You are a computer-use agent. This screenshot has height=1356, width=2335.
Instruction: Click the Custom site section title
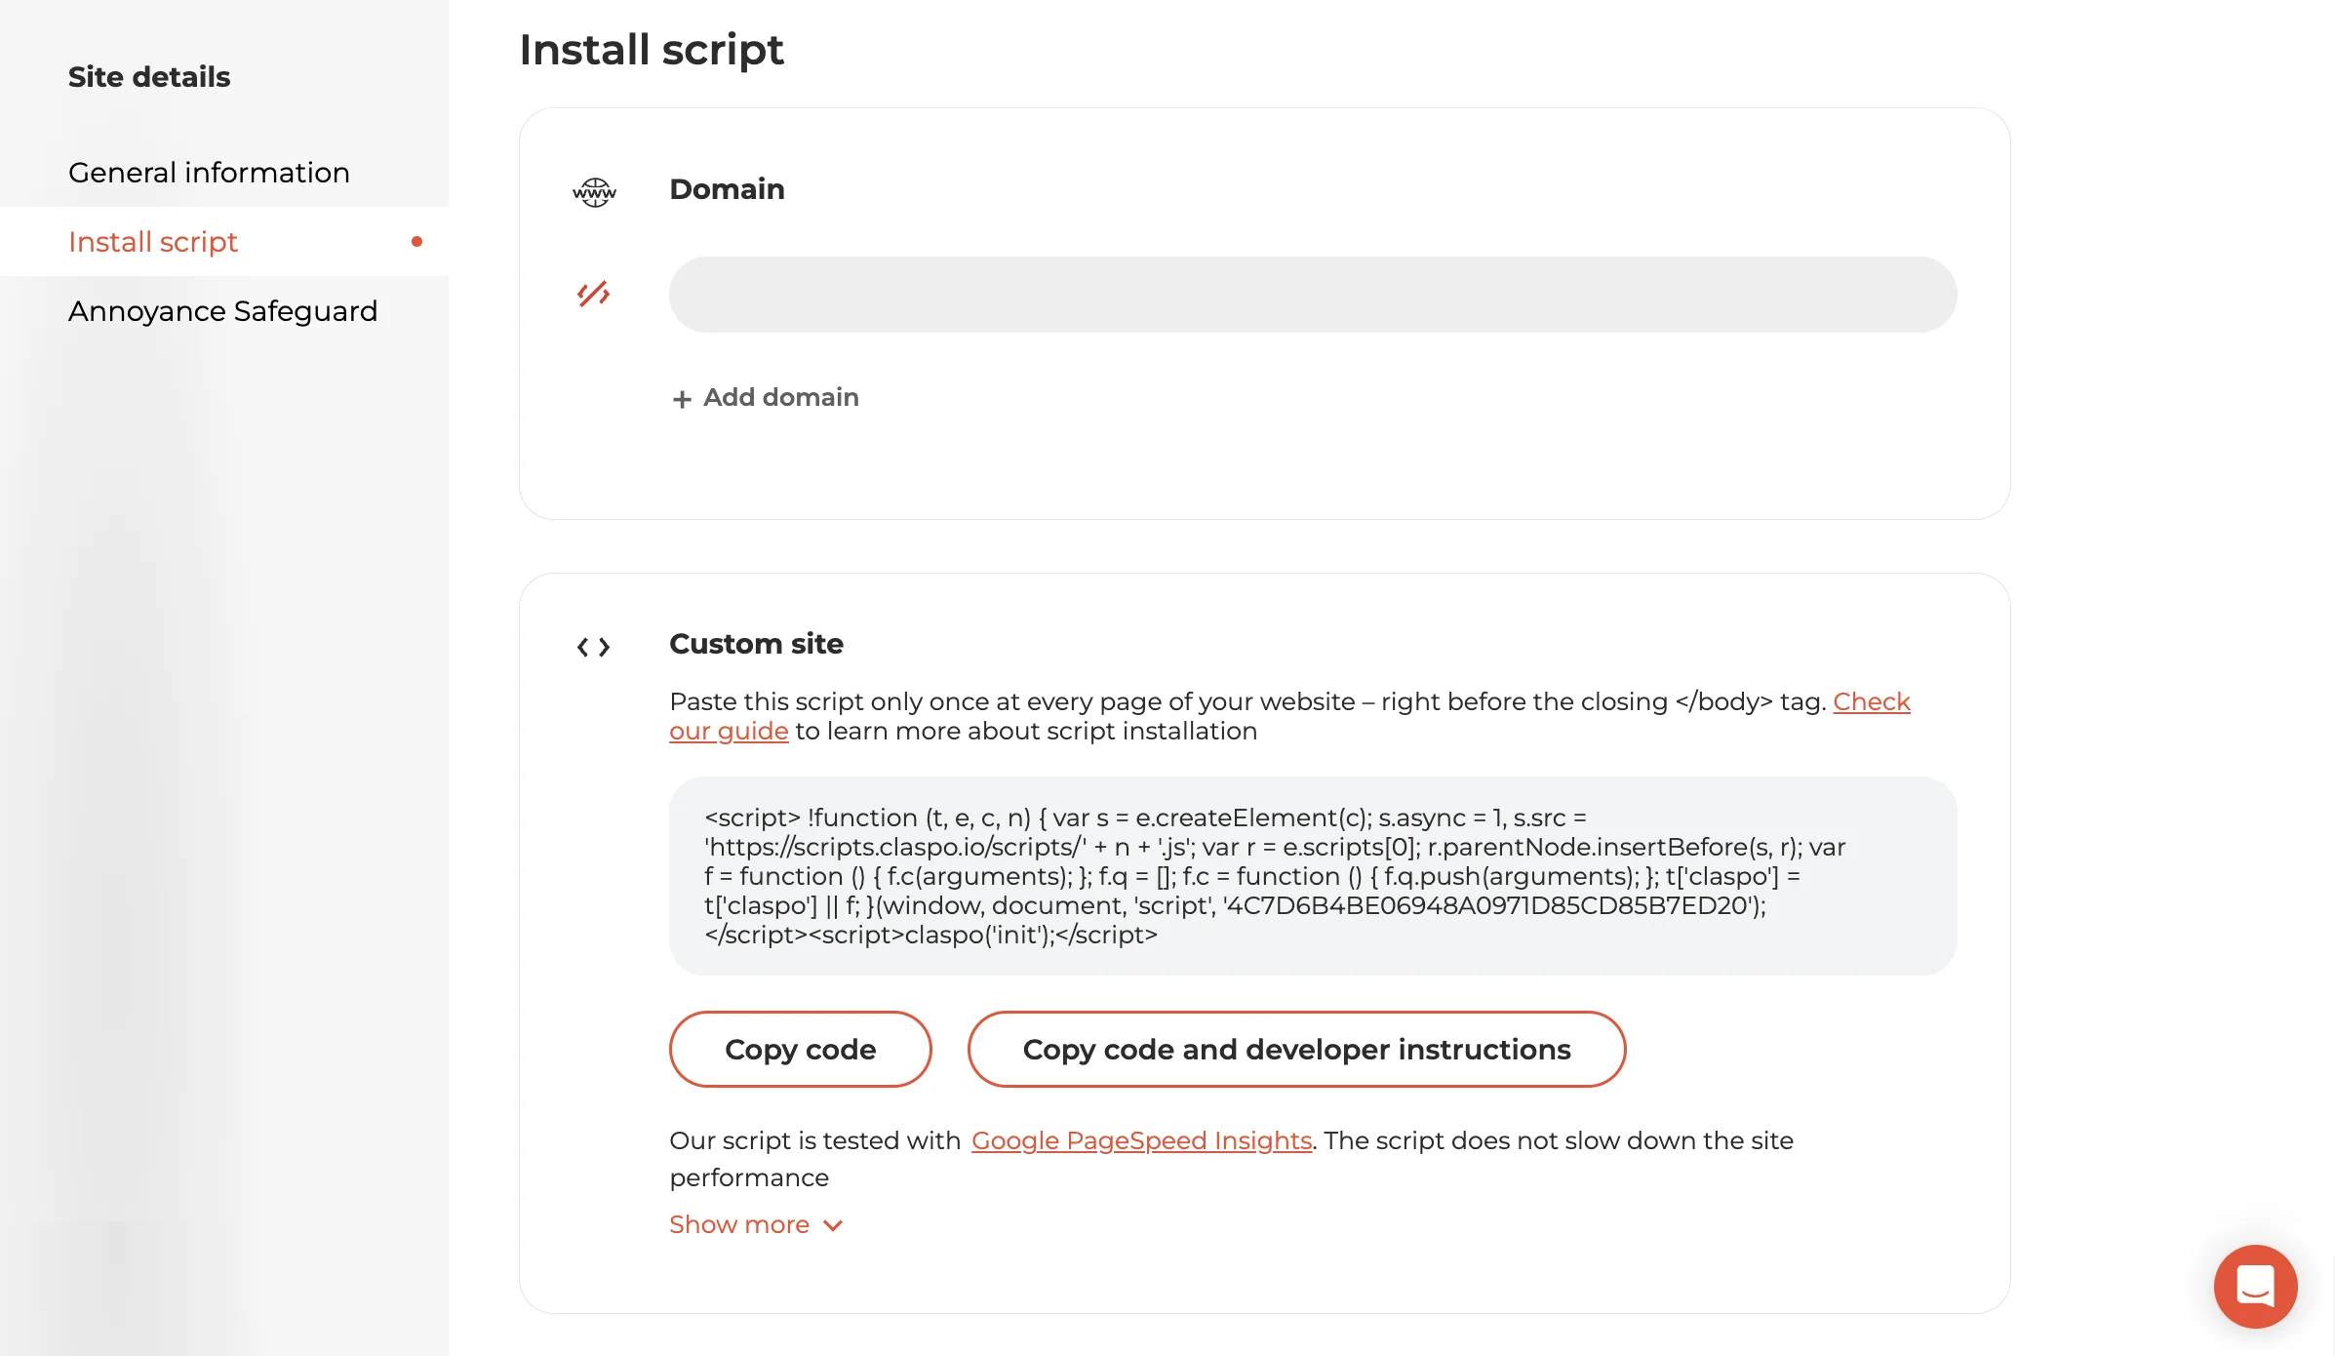point(756,644)
